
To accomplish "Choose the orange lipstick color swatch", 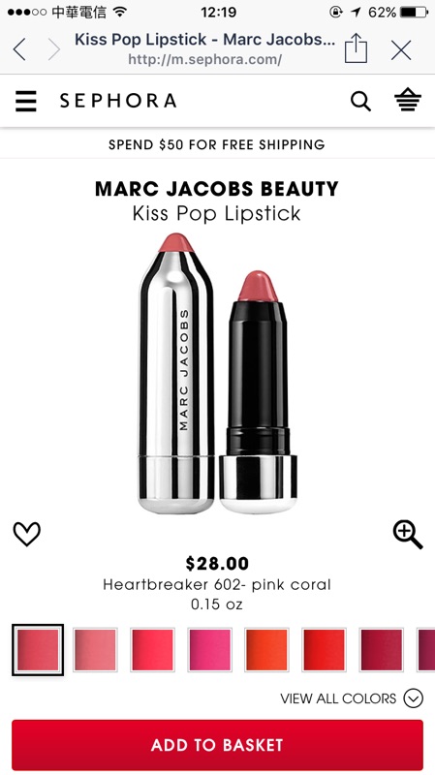I will pos(266,649).
